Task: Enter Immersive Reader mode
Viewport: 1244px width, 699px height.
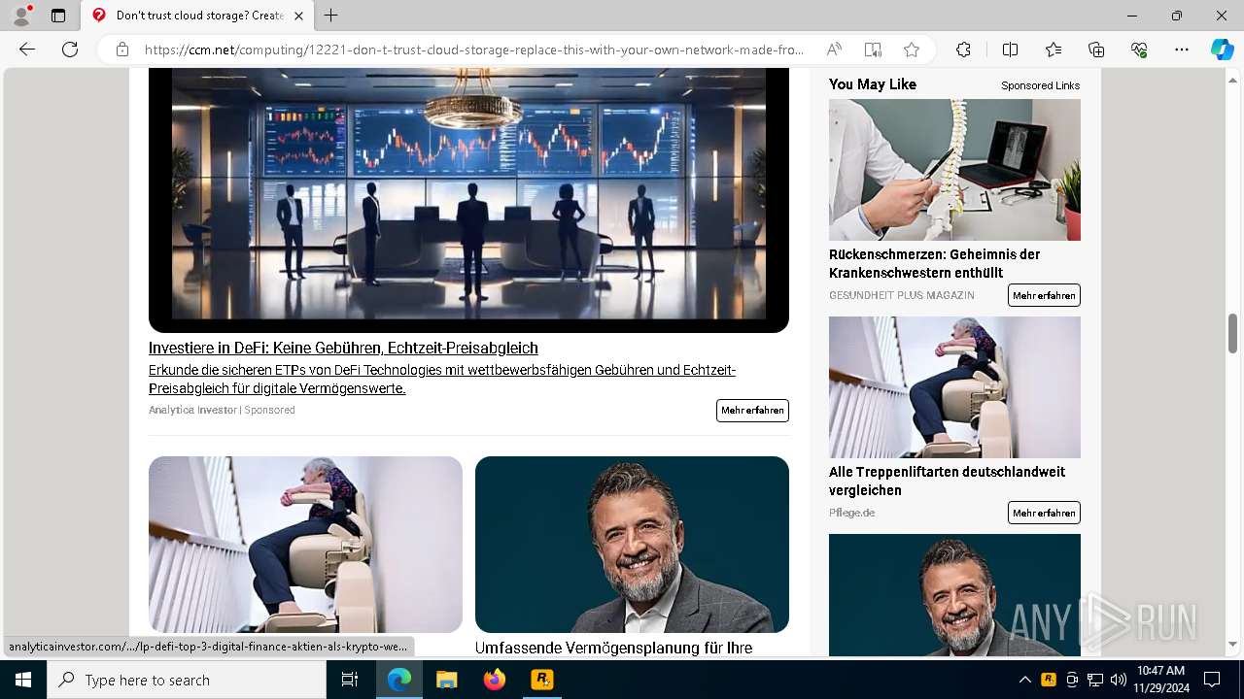Action: pos(873,50)
